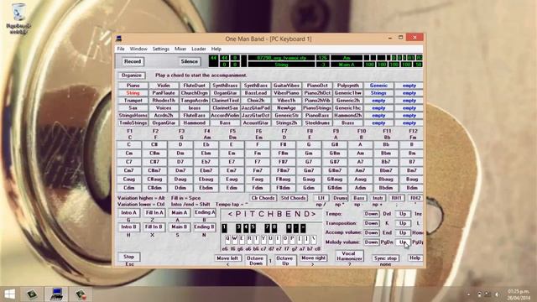Viewport: 537px width, 302px height.
Task: Select the Polysynth instrument
Action: tap(348, 86)
